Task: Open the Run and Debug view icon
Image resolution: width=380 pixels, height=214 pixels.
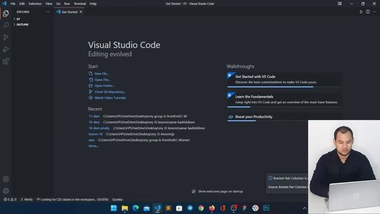Action: (6, 49)
